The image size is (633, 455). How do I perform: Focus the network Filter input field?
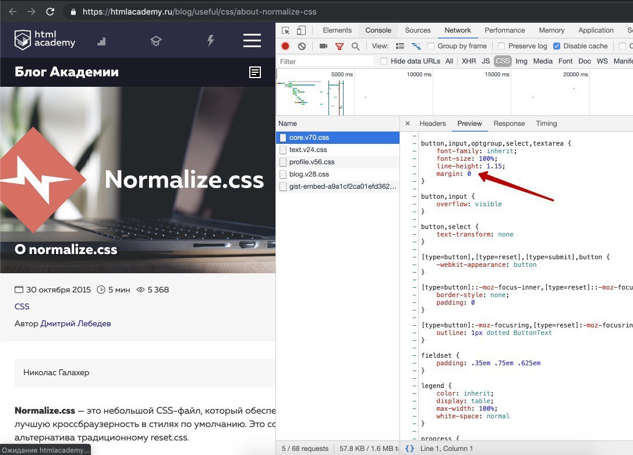click(x=326, y=61)
